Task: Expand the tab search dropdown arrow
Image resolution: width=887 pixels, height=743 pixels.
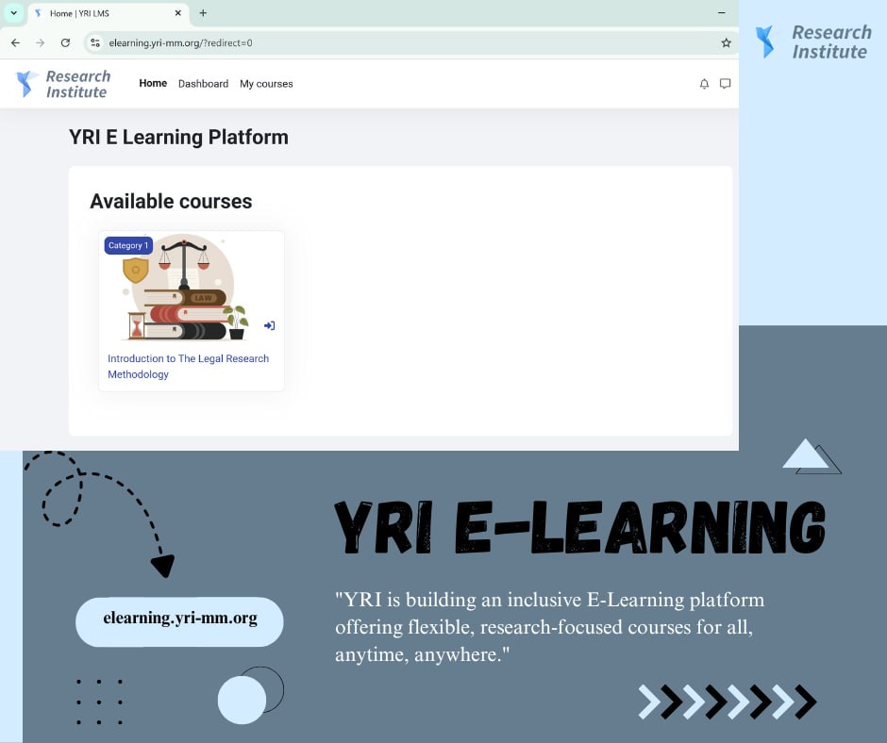Action: click(13, 13)
